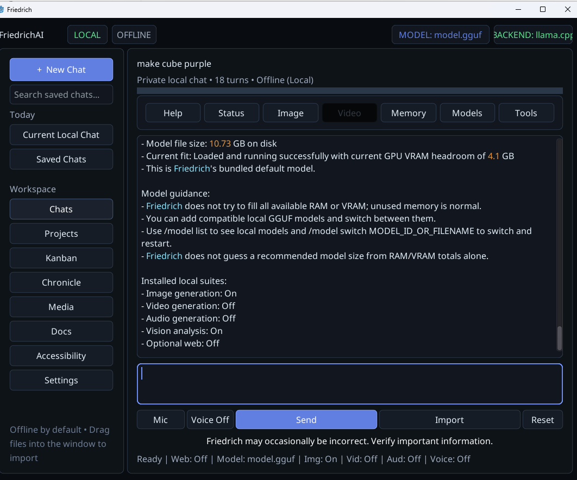Viewport: 577px width, 480px height.
Task: Click the dimmed Video button
Action: coord(349,113)
